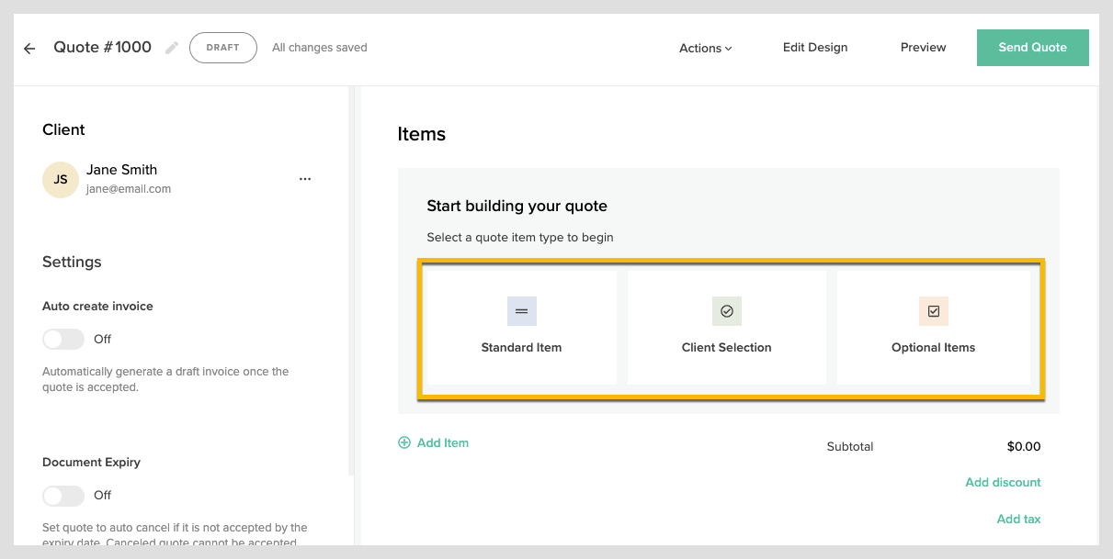This screenshot has width=1113, height=559.
Task: Open quote Preview
Action: pos(924,48)
